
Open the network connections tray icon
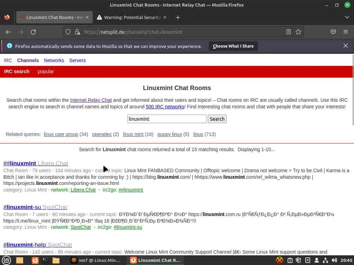coord(325,260)
